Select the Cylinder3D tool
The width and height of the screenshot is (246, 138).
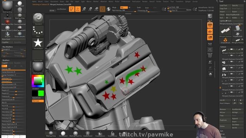point(238,28)
